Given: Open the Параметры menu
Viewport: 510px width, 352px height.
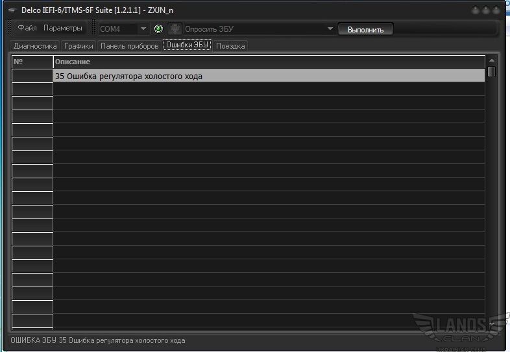Looking at the screenshot, I should [x=63, y=29].
